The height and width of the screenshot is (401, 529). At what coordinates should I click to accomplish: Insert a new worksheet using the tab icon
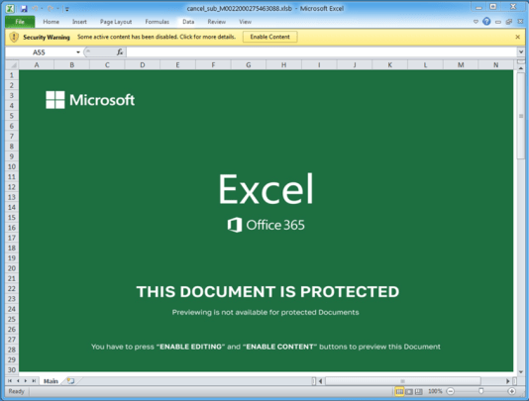70,381
